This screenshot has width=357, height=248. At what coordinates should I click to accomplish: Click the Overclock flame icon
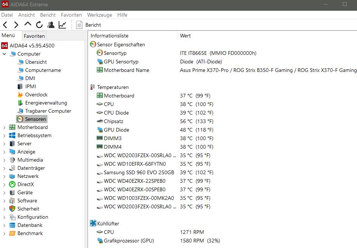pyautogui.click(x=20, y=95)
